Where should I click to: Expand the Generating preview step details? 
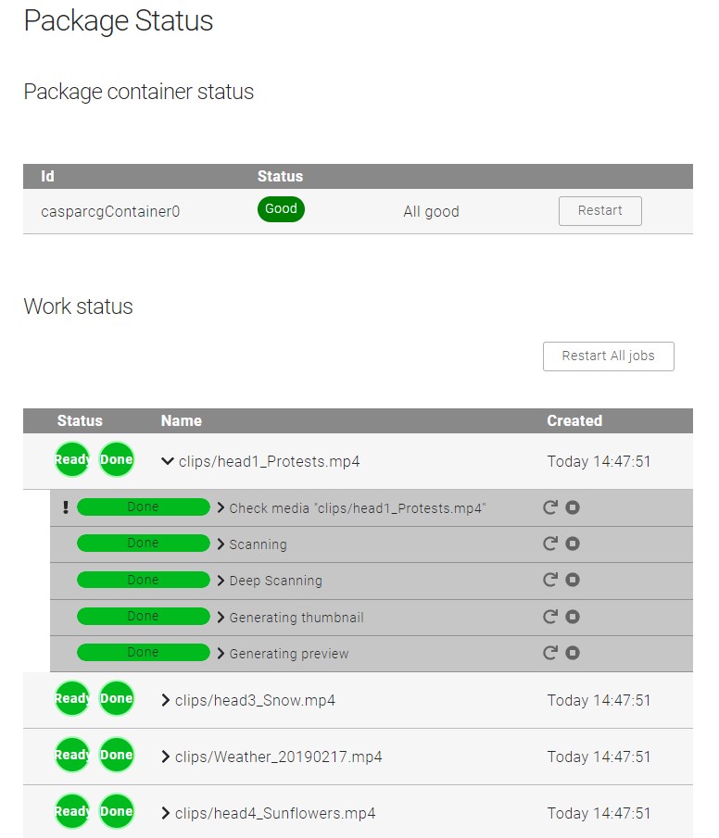click(x=221, y=653)
